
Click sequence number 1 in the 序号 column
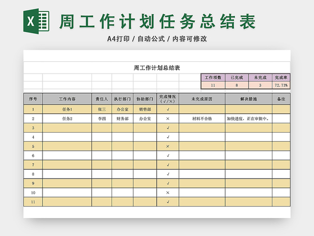33,110
